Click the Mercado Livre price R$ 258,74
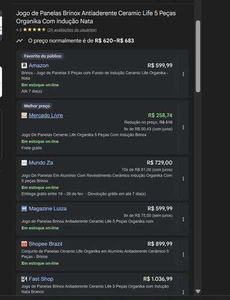The image size is (230, 300). tap(160, 115)
